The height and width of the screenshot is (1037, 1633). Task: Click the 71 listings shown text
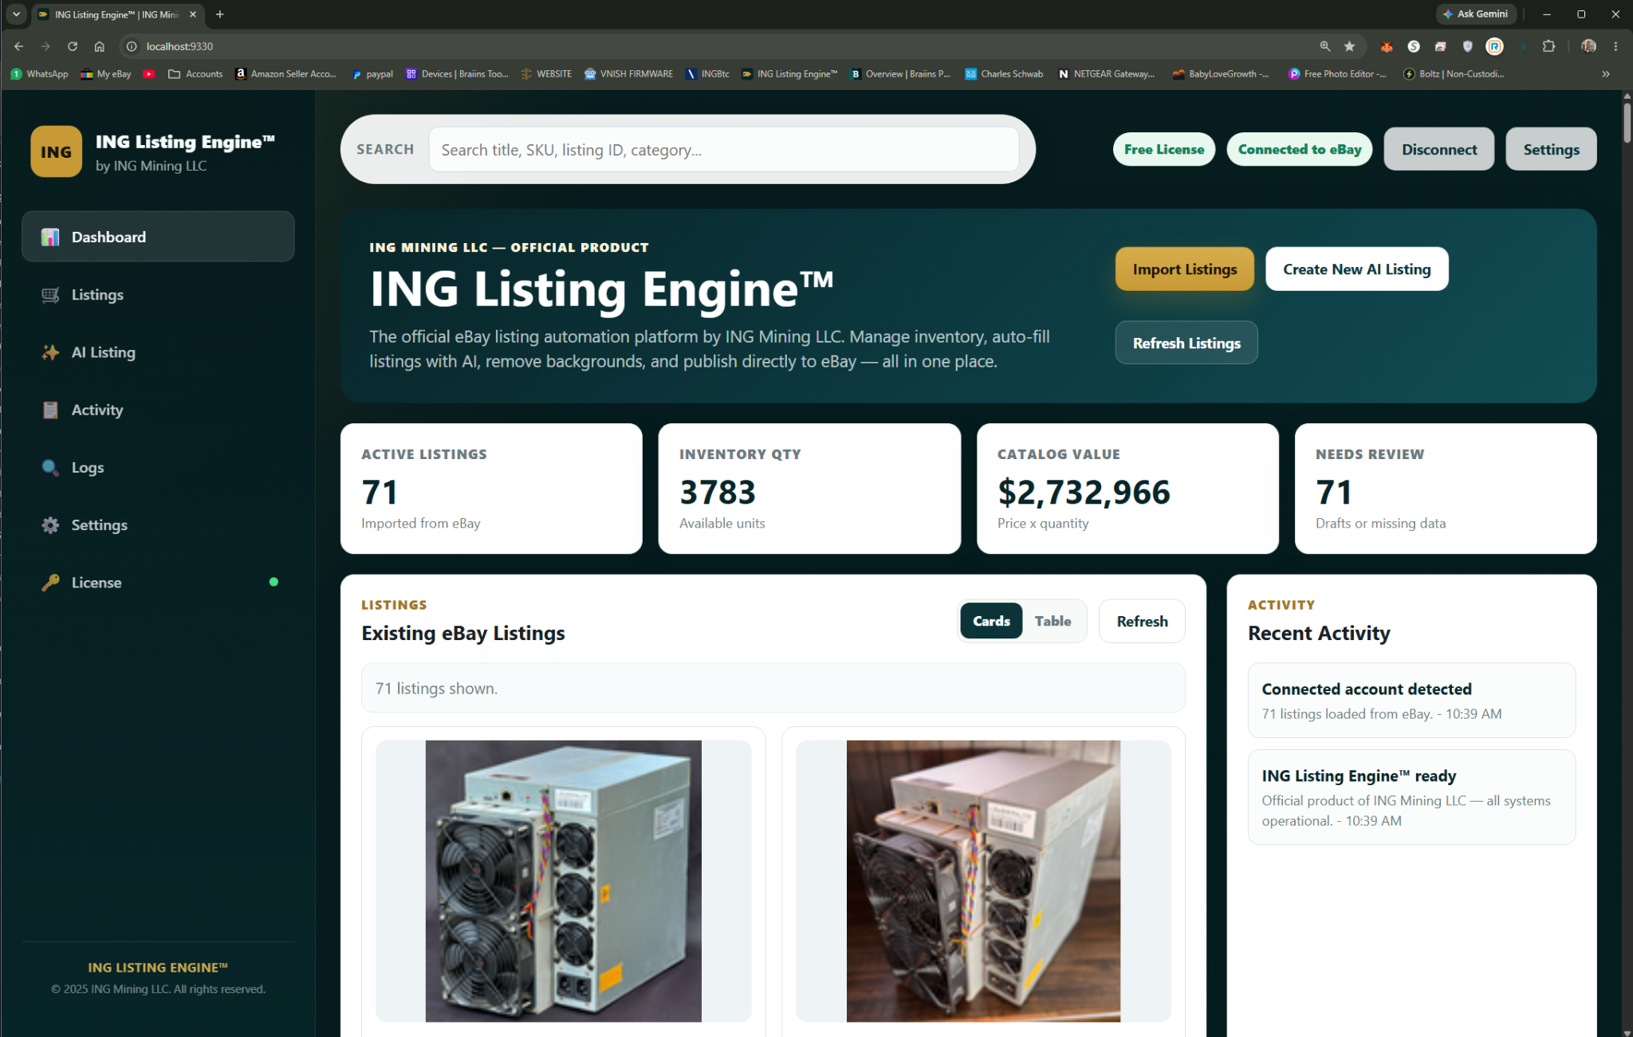436,688
